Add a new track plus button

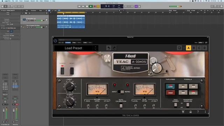click(22, 13)
